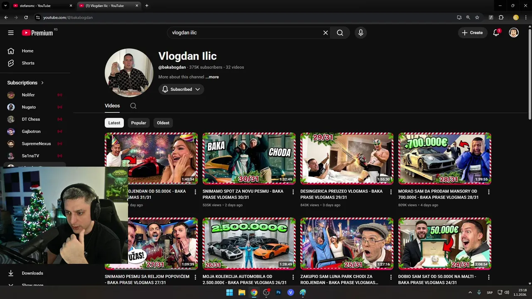Open the 2.500.000€ car collection thumbnail
Screen dimensions: 532x299
[x=249, y=244]
